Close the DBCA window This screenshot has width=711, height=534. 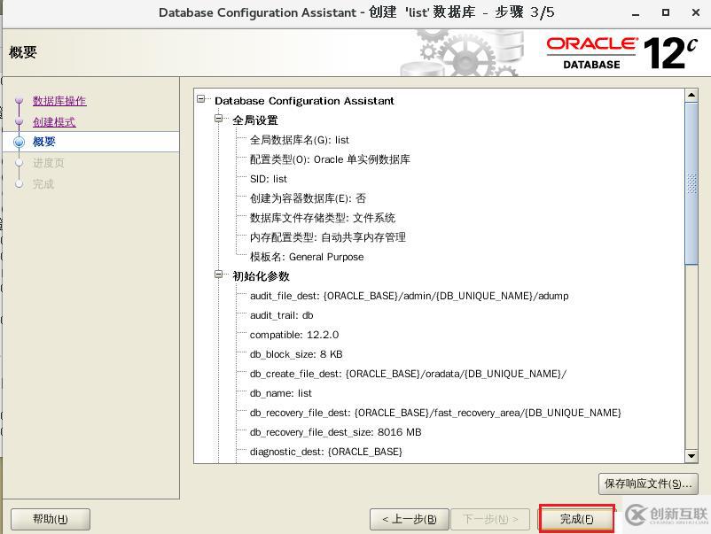[x=696, y=12]
